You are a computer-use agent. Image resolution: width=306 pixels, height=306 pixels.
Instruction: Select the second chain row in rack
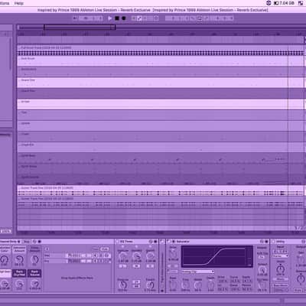[77, 261]
